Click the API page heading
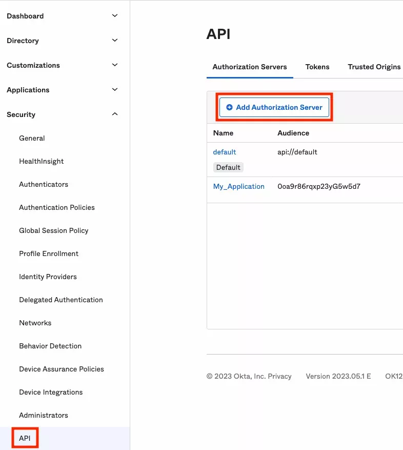 218,34
